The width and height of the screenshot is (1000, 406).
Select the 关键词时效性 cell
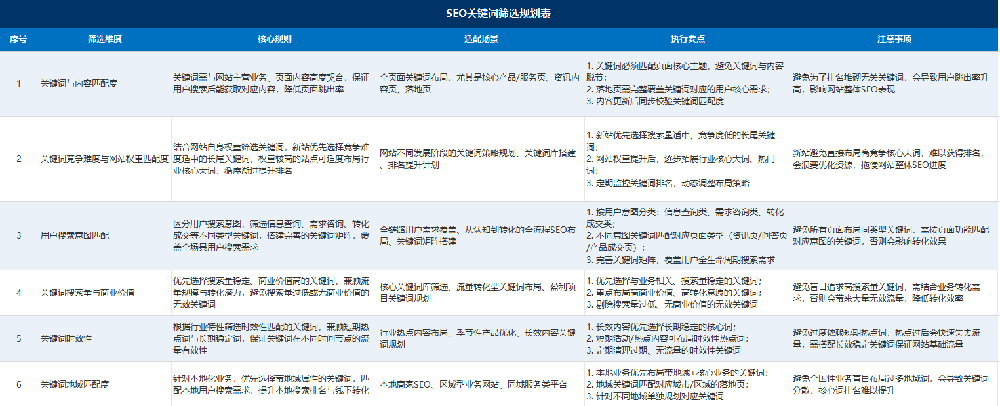coord(105,338)
